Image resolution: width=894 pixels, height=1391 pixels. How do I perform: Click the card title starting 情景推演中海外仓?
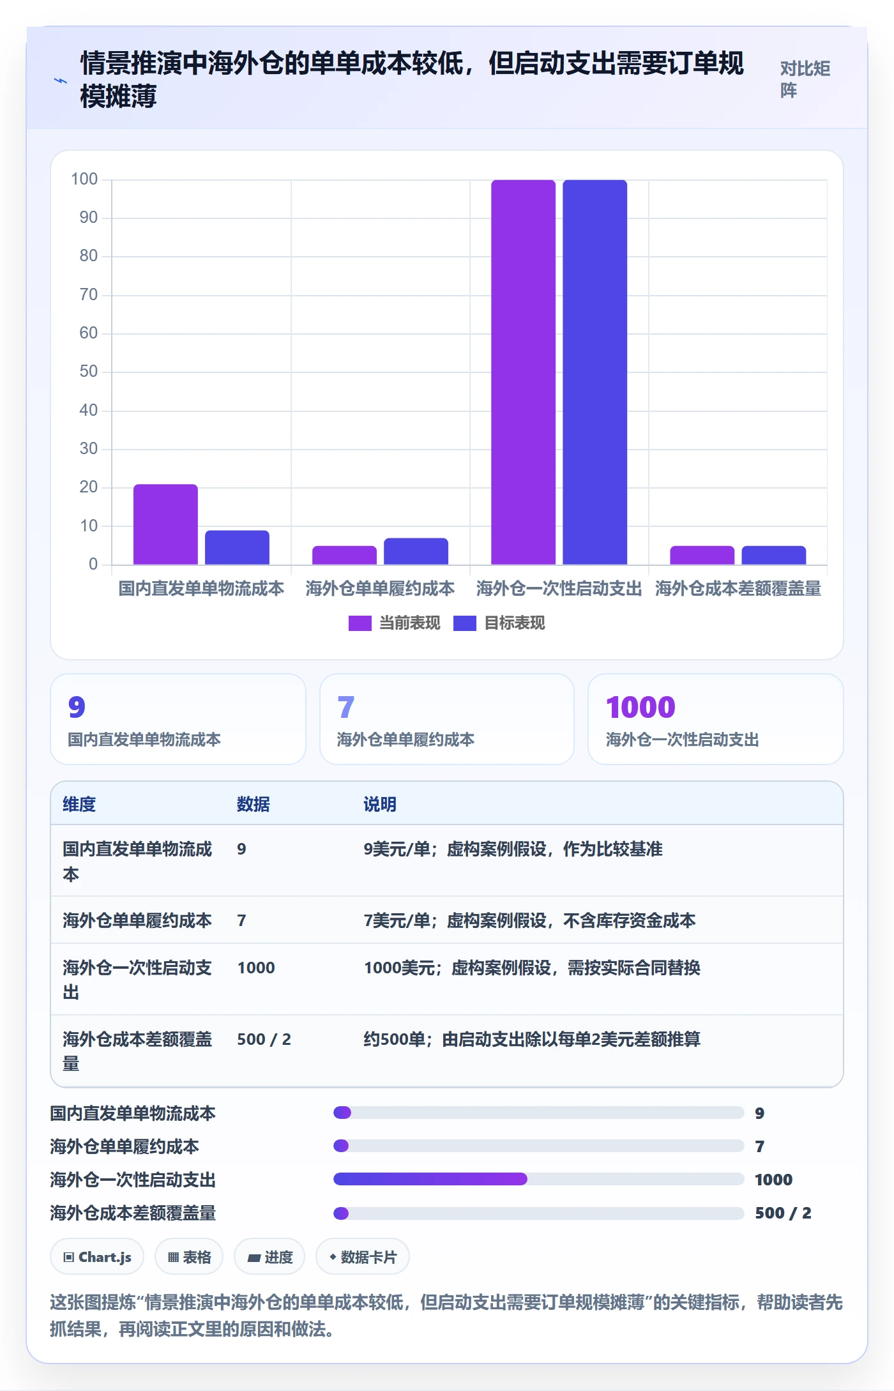(x=412, y=80)
